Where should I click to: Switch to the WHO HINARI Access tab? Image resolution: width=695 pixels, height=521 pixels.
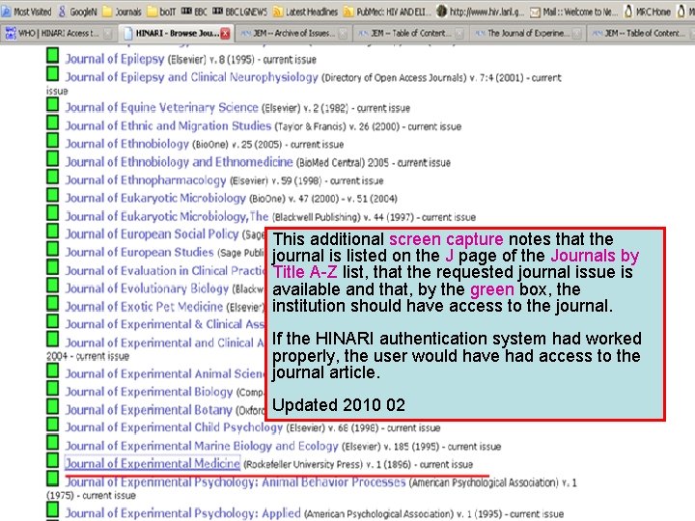[x=59, y=33]
